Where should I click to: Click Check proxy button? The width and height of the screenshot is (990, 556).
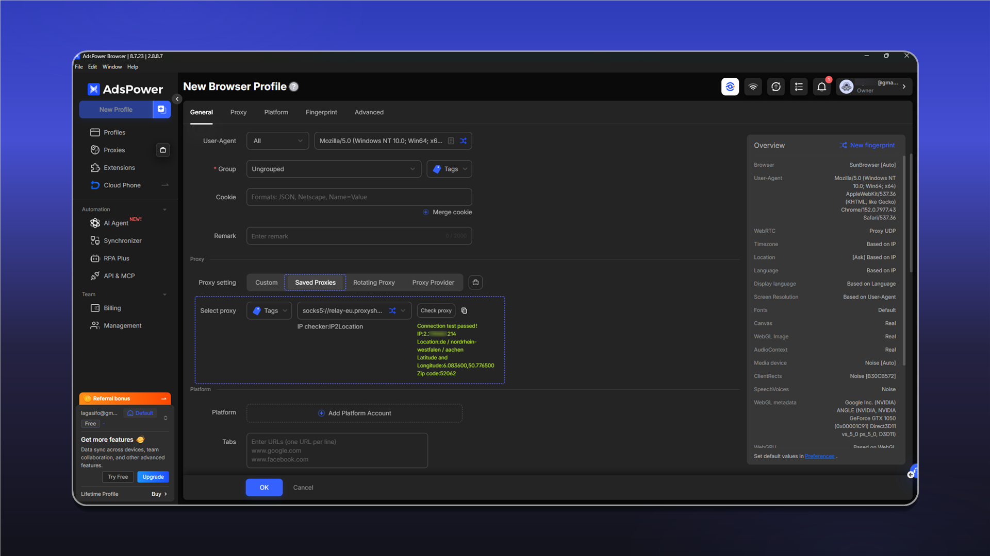tap(436, 310)
